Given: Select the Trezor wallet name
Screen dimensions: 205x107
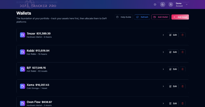Looking at the screenshot, I should (31, 34).
